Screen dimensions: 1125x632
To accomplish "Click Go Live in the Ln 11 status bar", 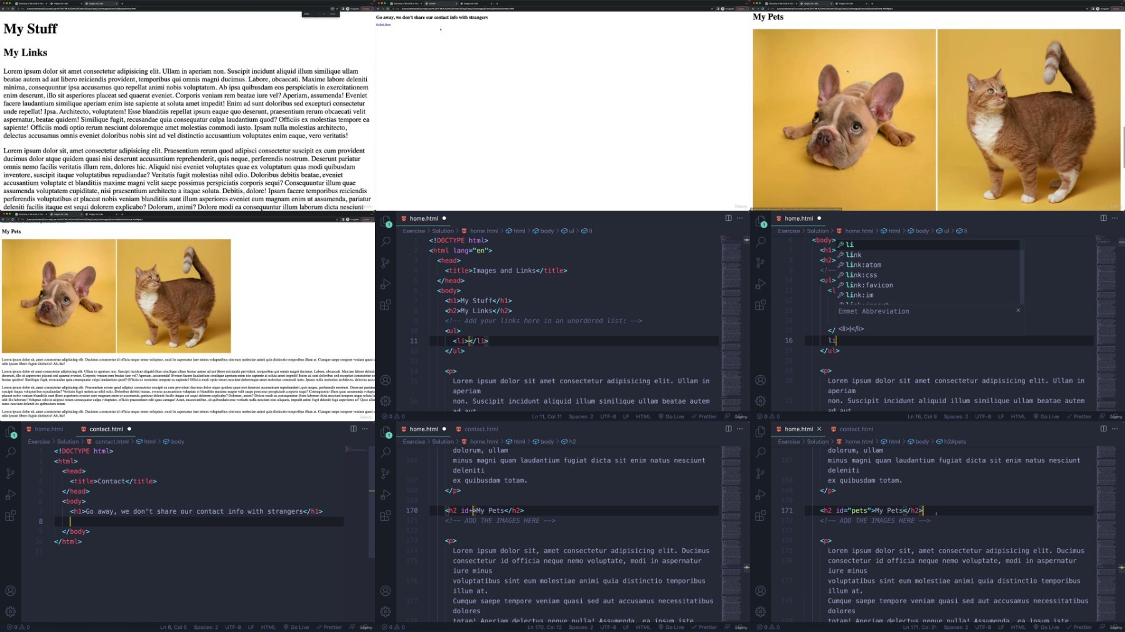I will [671, 416].
